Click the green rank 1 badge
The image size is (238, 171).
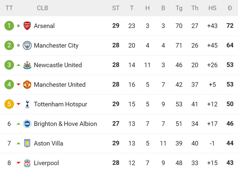(9, 26)
